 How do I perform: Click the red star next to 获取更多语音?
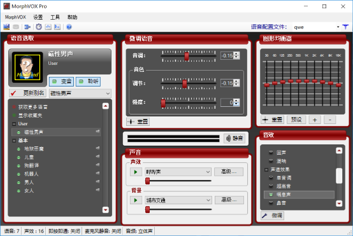pos(14,107)
